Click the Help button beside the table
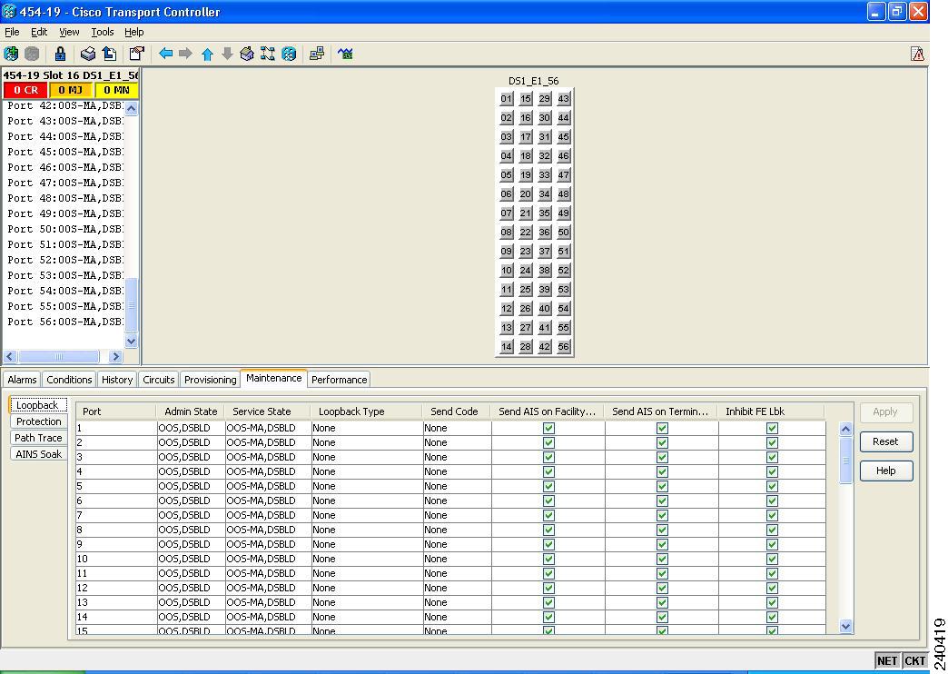Screen dimensions: 948x674 [x=885, y=471]
